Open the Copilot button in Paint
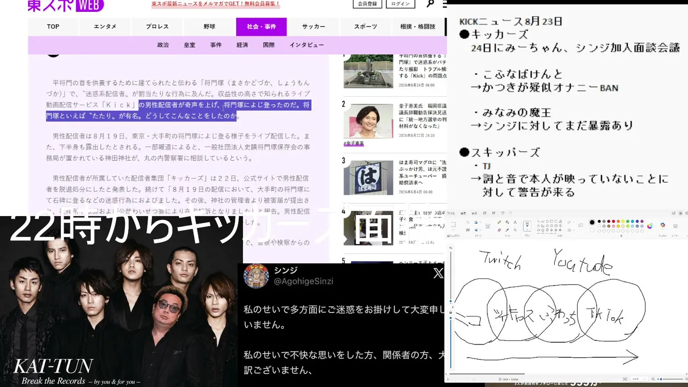 point(663,226)
